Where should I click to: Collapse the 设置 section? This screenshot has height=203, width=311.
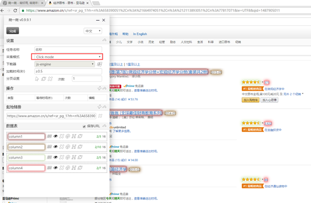(104, 40)
